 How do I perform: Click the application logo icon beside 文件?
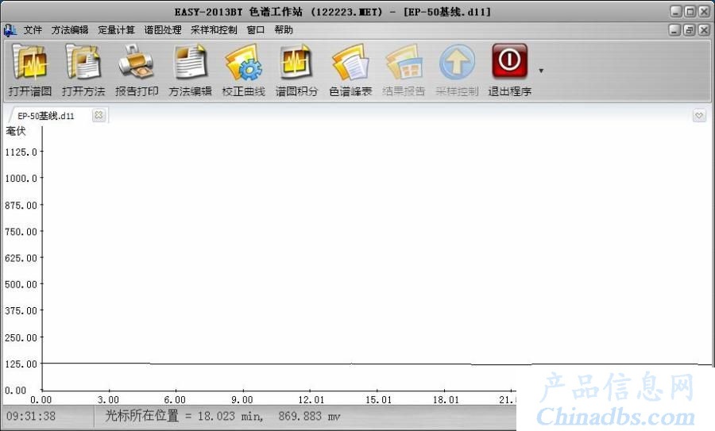(10, 30)
